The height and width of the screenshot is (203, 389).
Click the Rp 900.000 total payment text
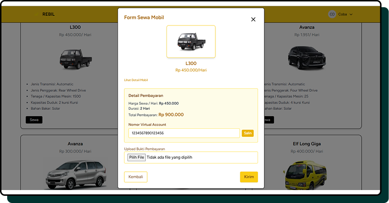click(x=171, y=115)
